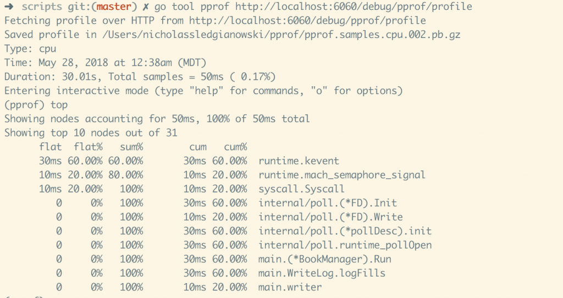Click the 'flat' column header
Viewport: 563px width, 298px height.
(51, 147)
